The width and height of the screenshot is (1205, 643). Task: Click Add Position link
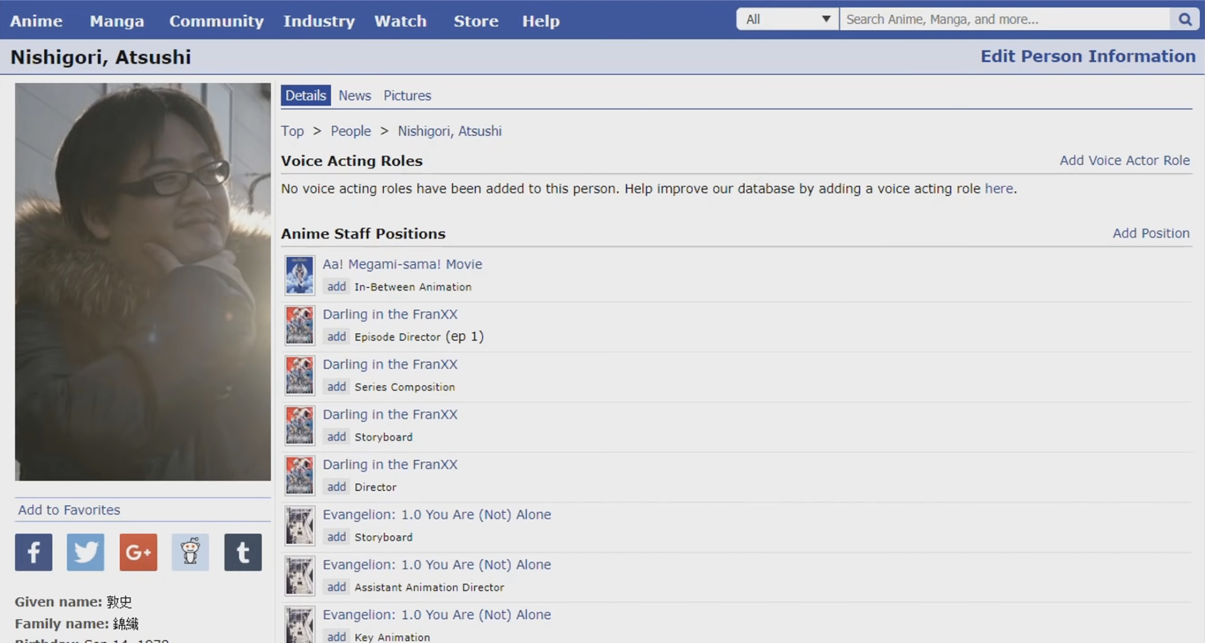1150,233
